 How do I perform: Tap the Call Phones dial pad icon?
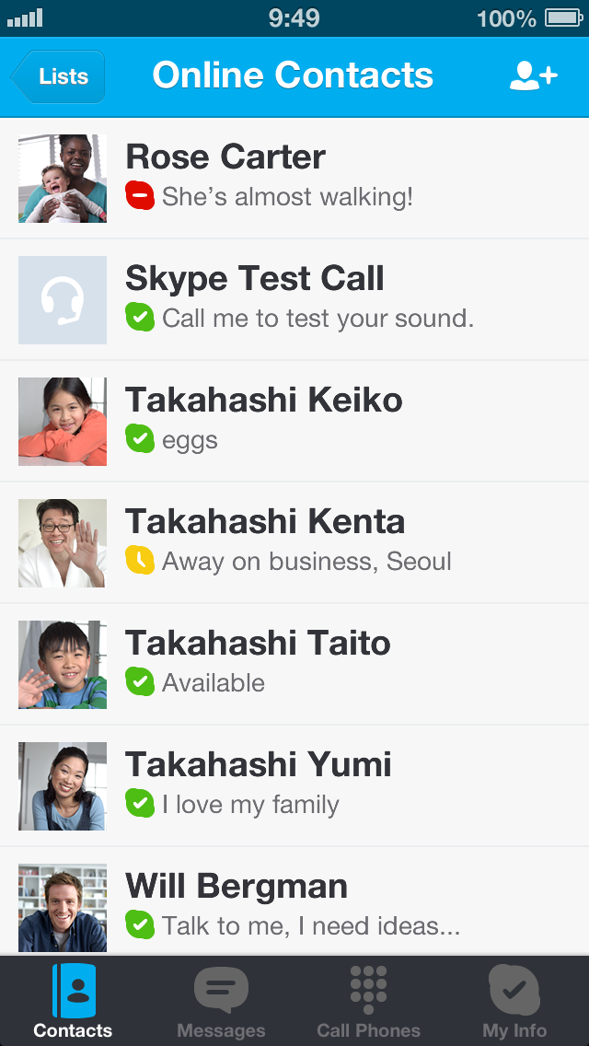point(368,990)
